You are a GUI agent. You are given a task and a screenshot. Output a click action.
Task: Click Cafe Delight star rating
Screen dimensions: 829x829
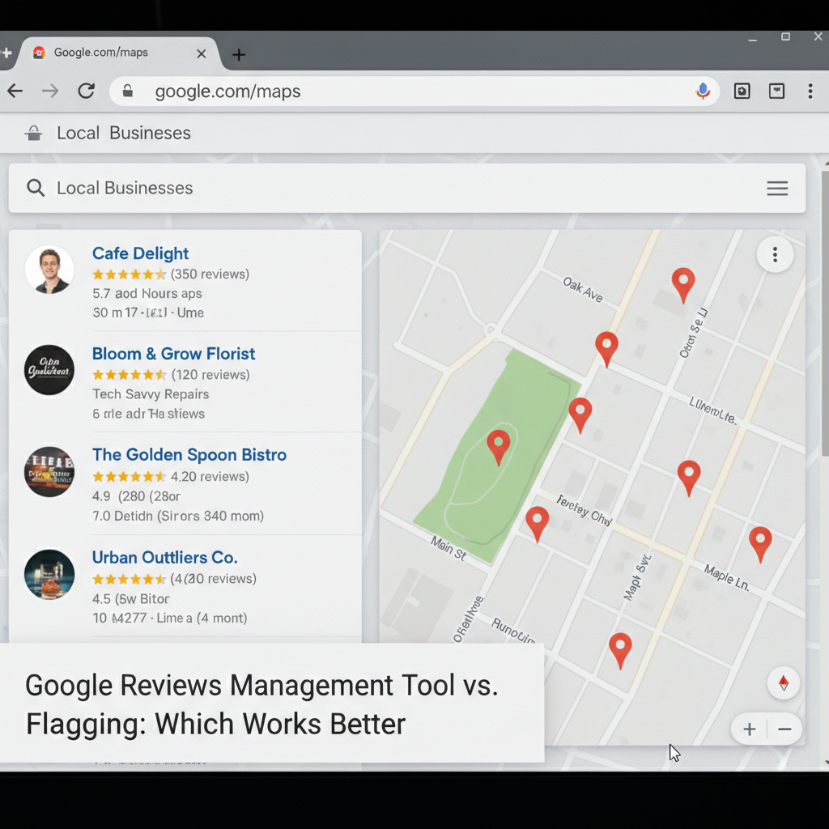click(x=129, y=274)
